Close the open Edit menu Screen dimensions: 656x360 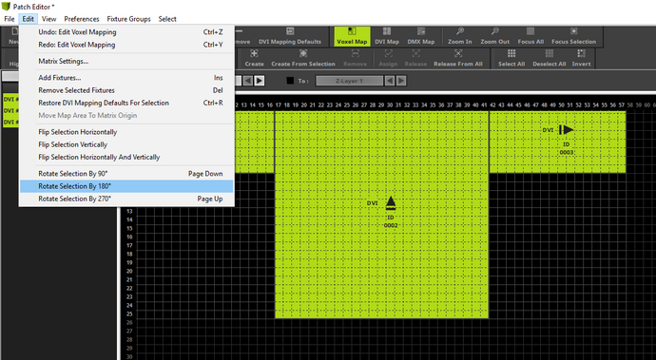28,19
